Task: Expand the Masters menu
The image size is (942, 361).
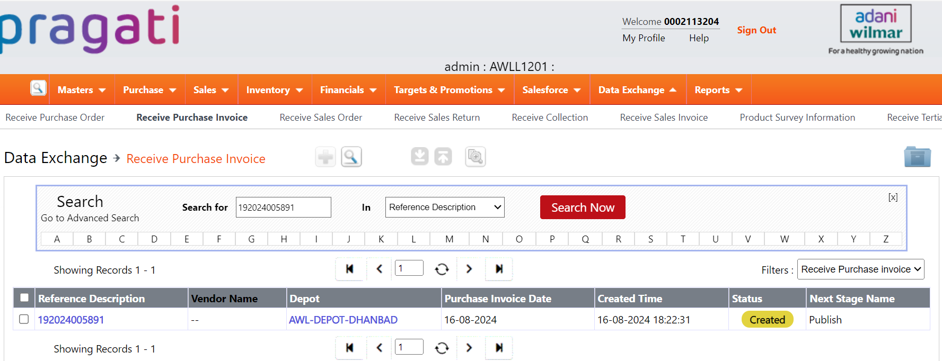Action: pos(82,90)
